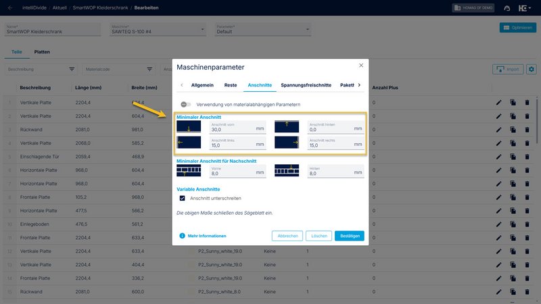Image resolution: width=541 pixels, height=304 pixels.
Task: Click the Abbrechen button
Action: coord(287,236)
